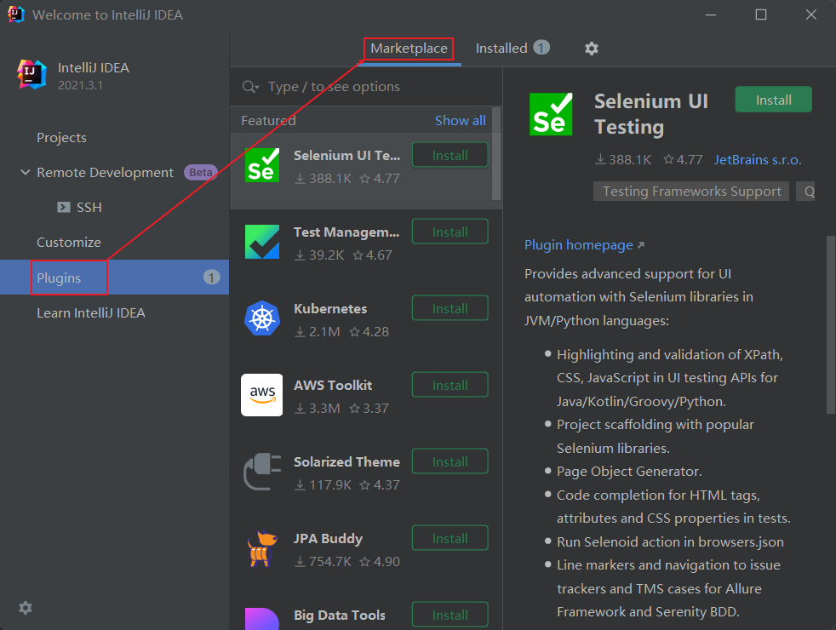Image resolution: width=836 pixels, height=630 pixels.
Task: Click the Featured section header
Action: click(x=268, y=120)
